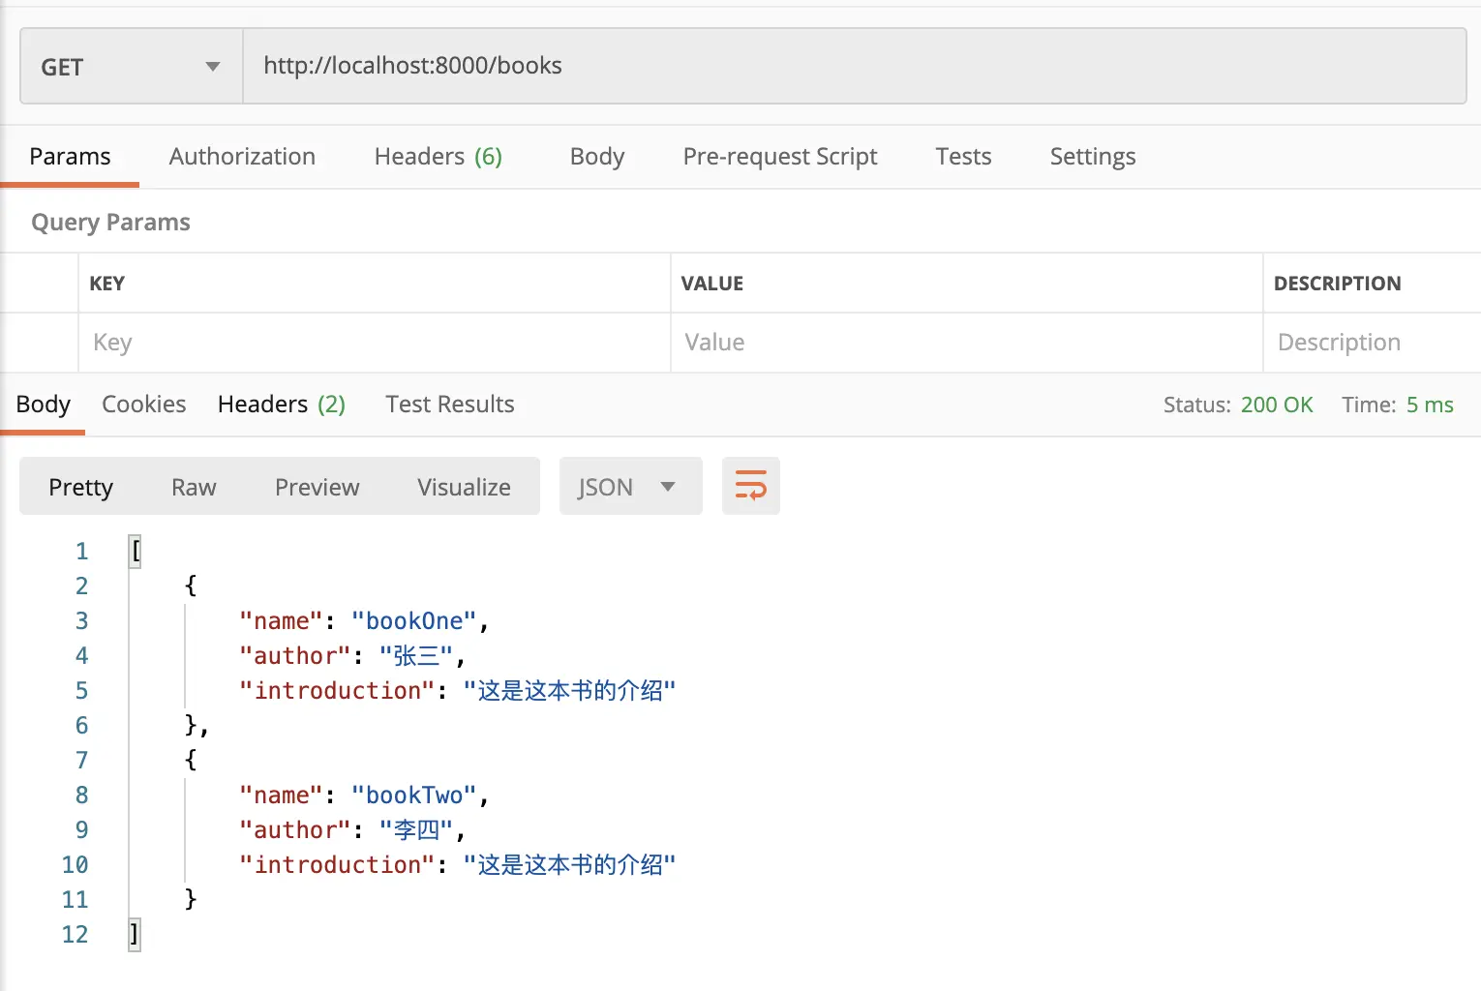This screenshot has width=1481, height=991.
Task: Open the JSON format dropdown
Action: click(629, 487)
